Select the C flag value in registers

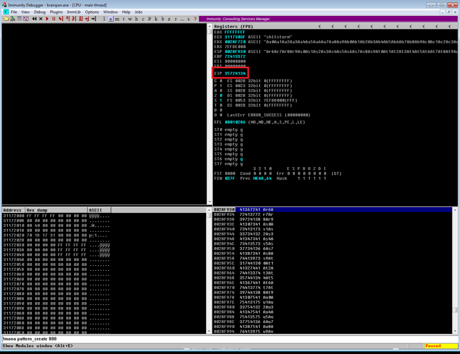[221, 81]
